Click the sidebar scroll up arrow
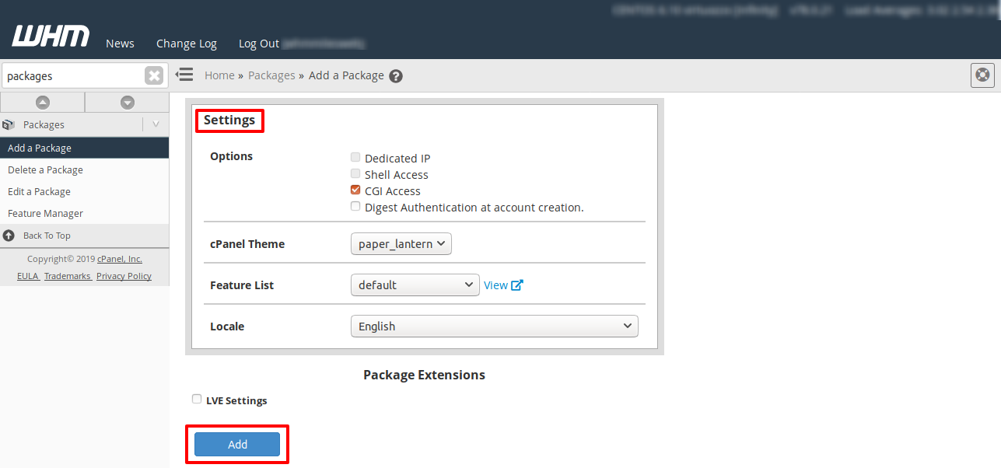1001x468 pixels. (x=43, y=102)
